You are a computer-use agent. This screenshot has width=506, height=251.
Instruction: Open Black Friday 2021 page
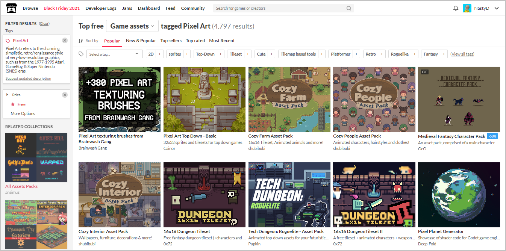(x=62, y=8)
